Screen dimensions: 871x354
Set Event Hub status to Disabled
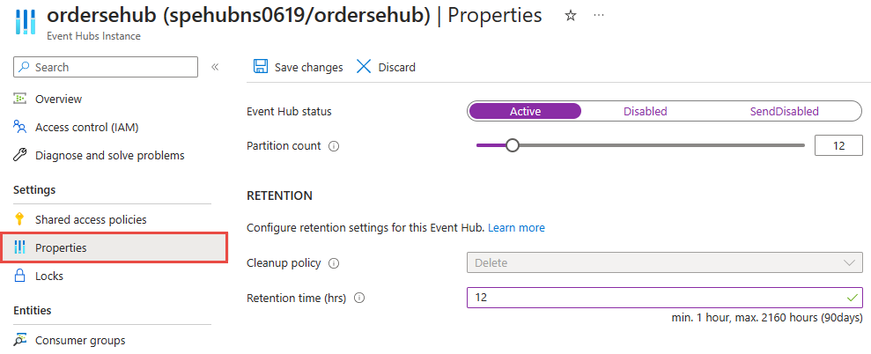coord(645,111)
